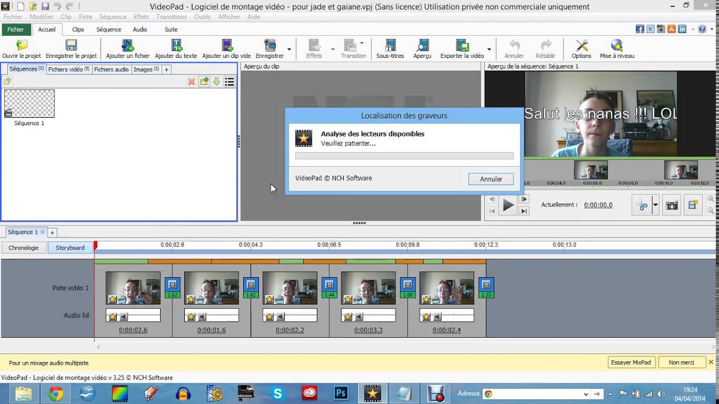Switch to Chronologie view
719x404 pixels.
24,247
